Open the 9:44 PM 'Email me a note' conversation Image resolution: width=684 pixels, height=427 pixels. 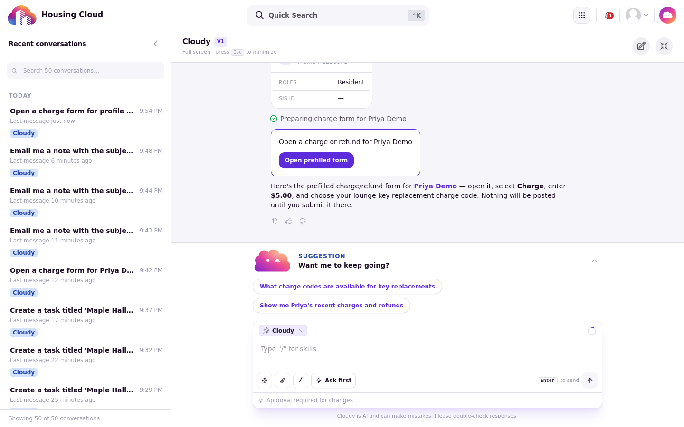(85, 202)
